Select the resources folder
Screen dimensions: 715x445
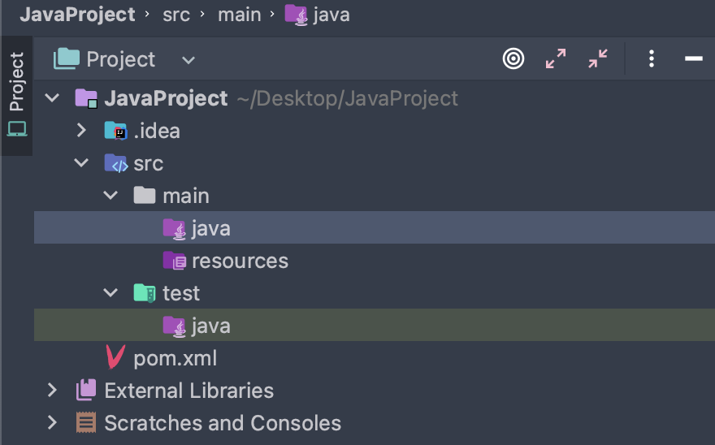[x=240, y=261]
